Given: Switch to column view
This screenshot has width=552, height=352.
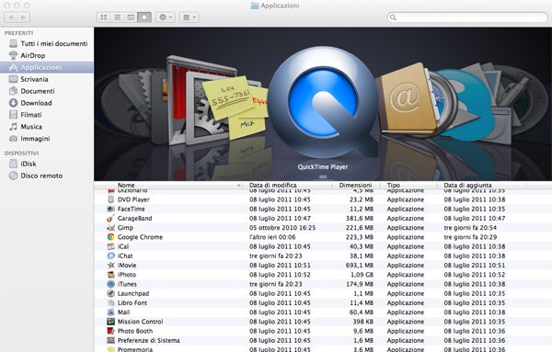Looking at the screenshot, I should coord(131,17).
